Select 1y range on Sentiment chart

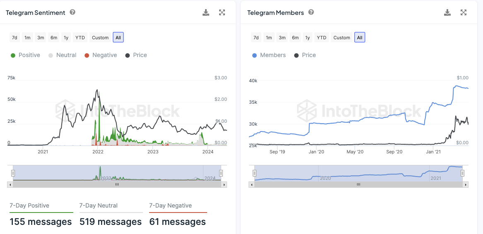coord(66,38)
